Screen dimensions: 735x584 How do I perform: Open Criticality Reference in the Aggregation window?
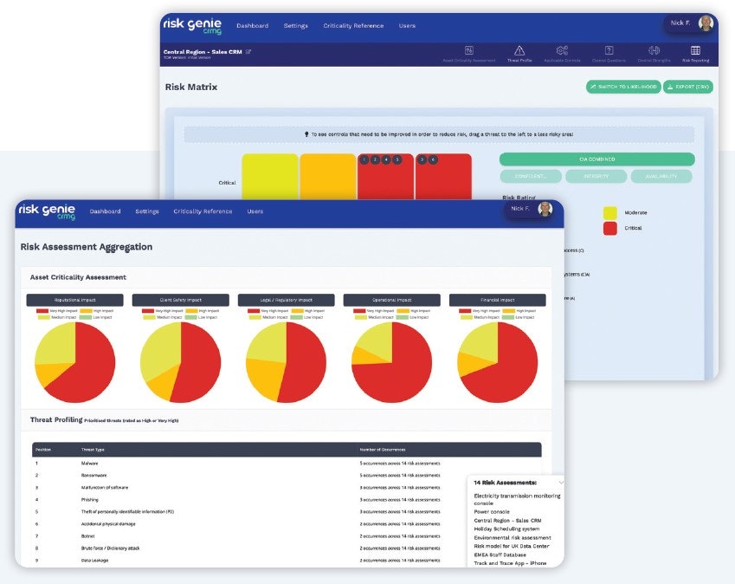[203, 211]
